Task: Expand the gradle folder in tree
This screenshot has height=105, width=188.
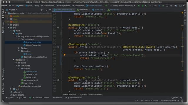Action: 8,25
